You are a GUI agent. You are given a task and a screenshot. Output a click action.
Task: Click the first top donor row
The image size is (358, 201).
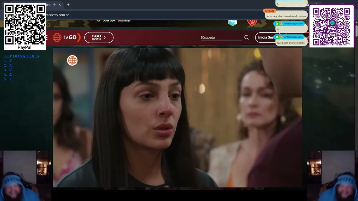tap(8, 61)
